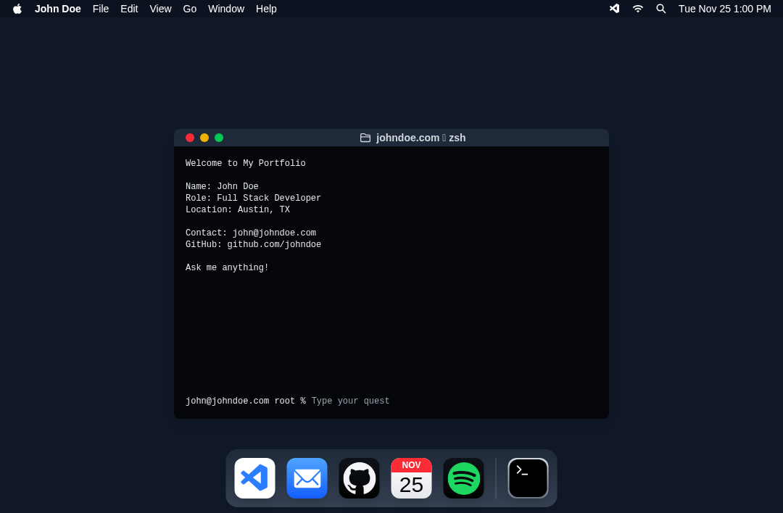Viewport: 783px width, 513px height.
Task: Click the Apple menu
Action: (x=17, y=9)
